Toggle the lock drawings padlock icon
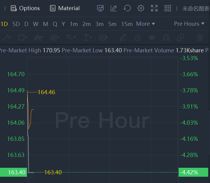Screen dimensions: 210x183 [137, 38]
